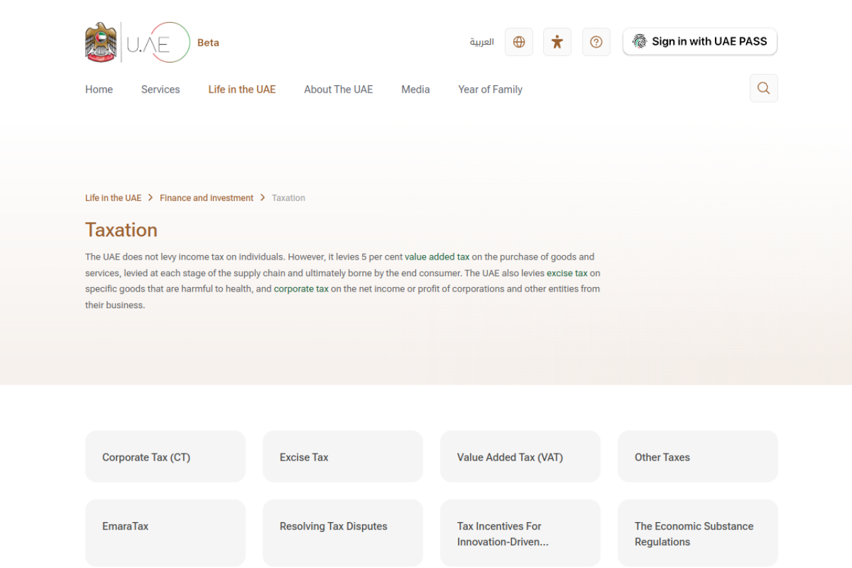Open the Services menu
This screenshot has width=852, height=568.
160,89
